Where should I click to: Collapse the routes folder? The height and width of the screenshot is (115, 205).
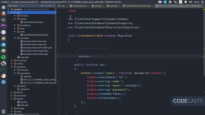[x=12, y=99]
